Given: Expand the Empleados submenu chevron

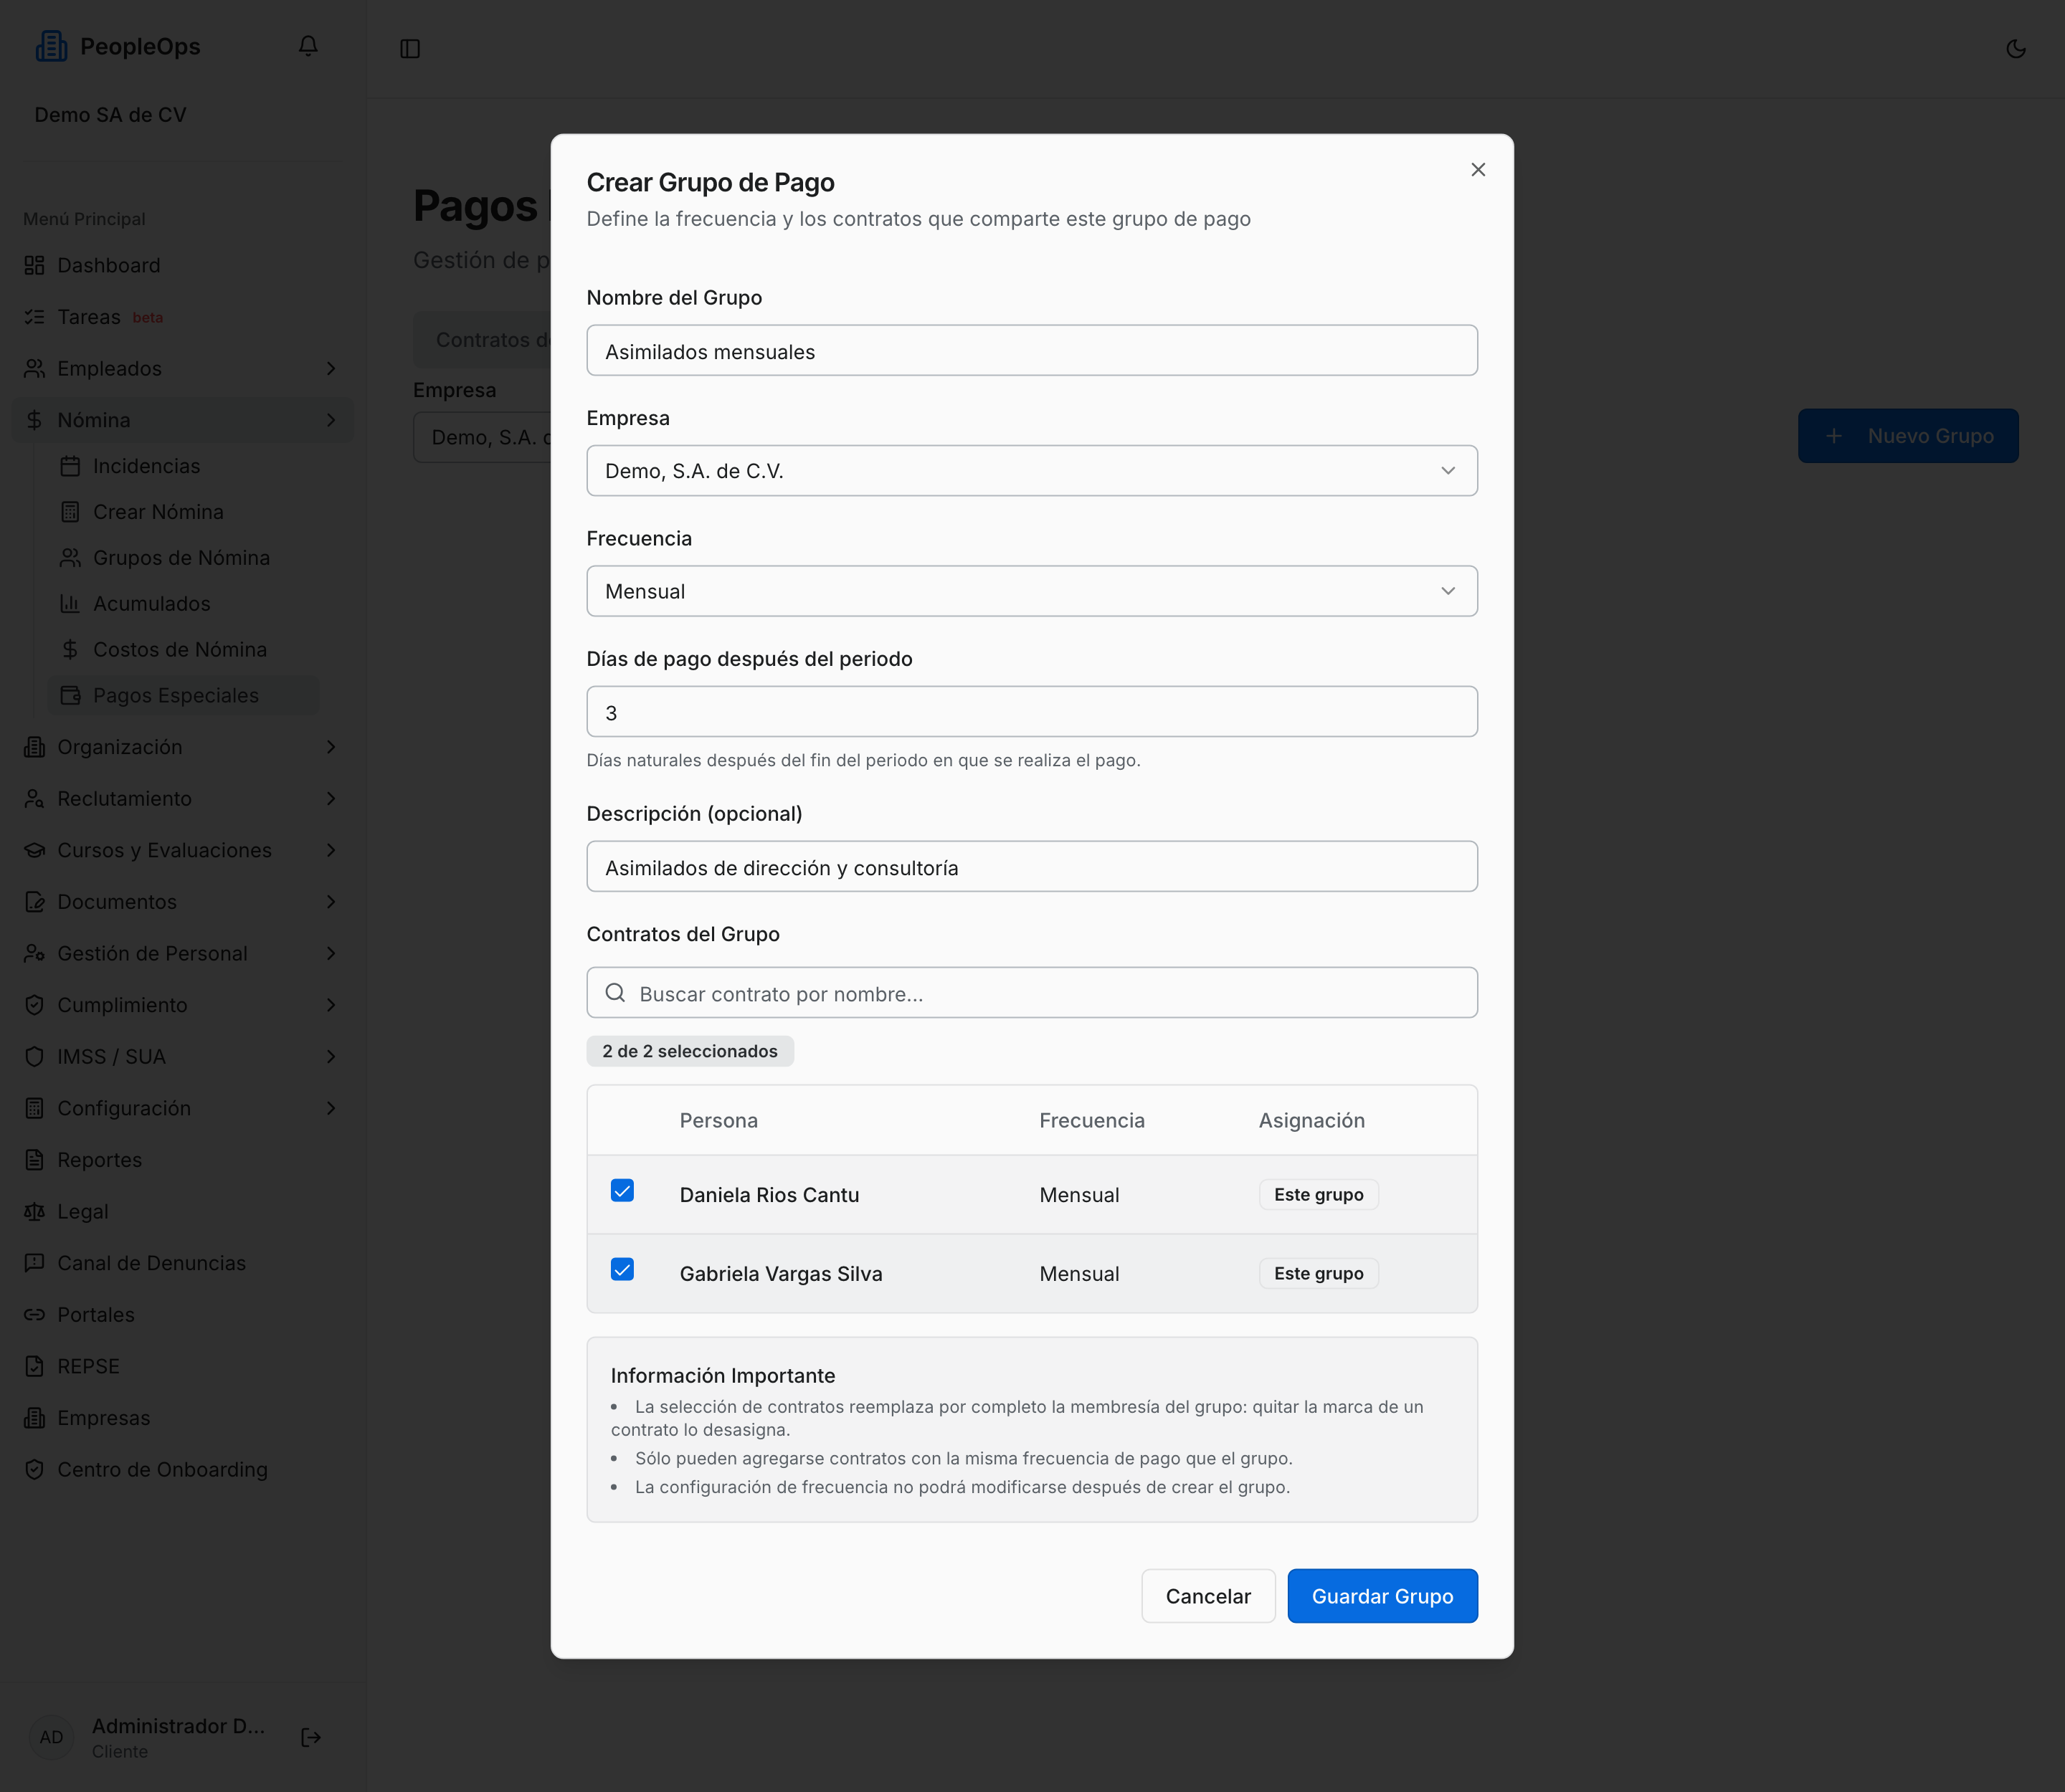Looking at the screenshot, I should click(331, 369).
